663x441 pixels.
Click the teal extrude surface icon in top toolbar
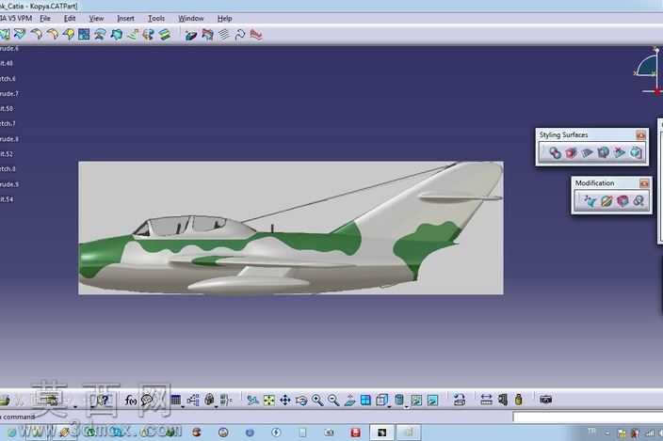click(x=116, y=34)
